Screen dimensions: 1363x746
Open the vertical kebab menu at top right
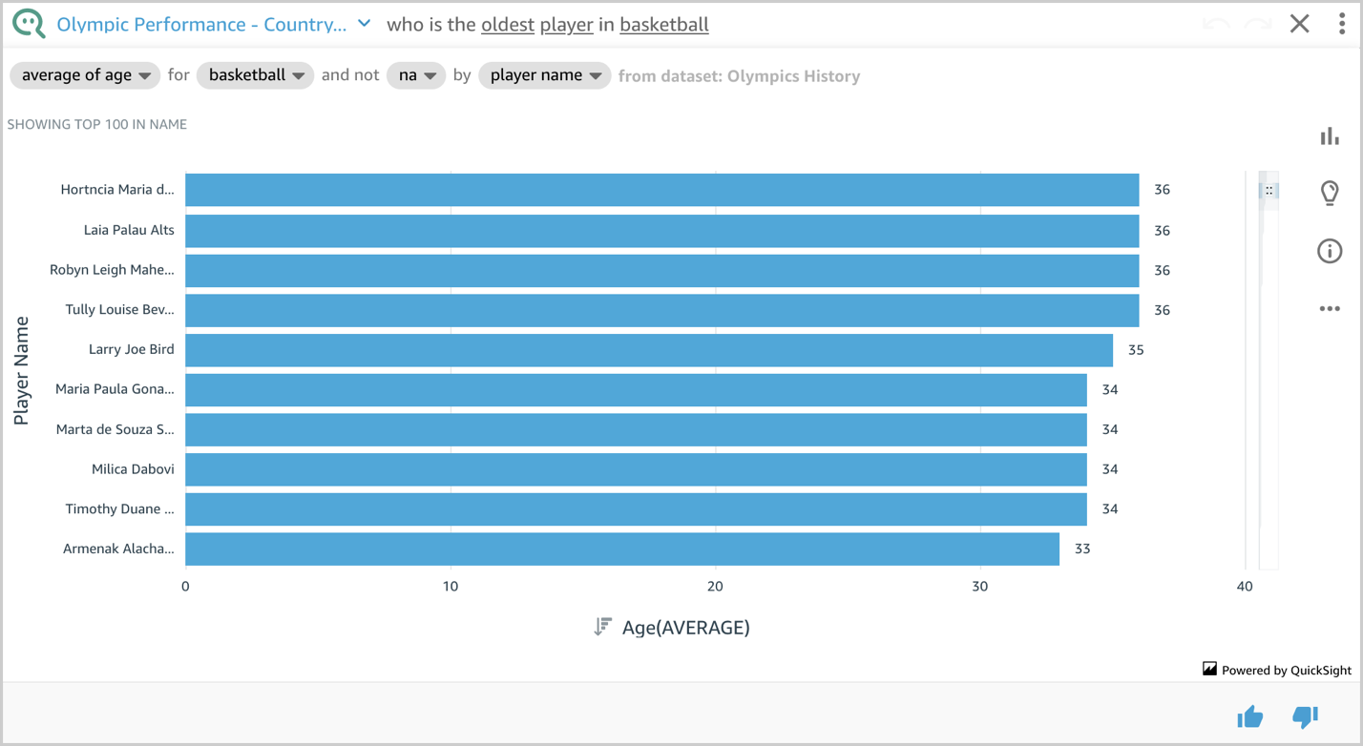click(x=1342, y=24)
